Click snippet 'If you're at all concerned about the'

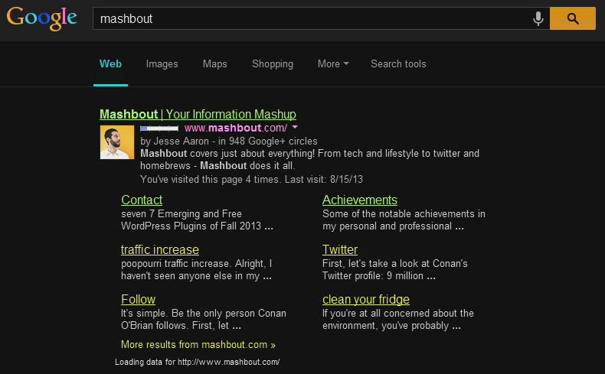click(397, 313)
